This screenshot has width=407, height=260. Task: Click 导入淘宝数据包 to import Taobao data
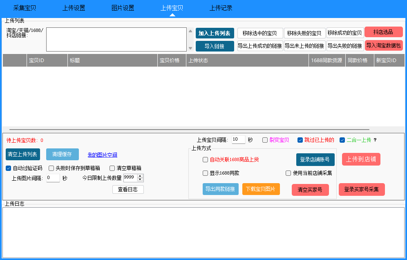[384, 45]
